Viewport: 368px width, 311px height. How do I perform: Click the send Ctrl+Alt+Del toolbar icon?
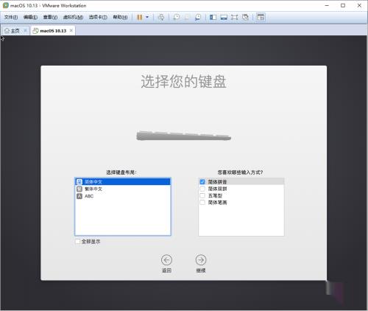tap(161, 17)
